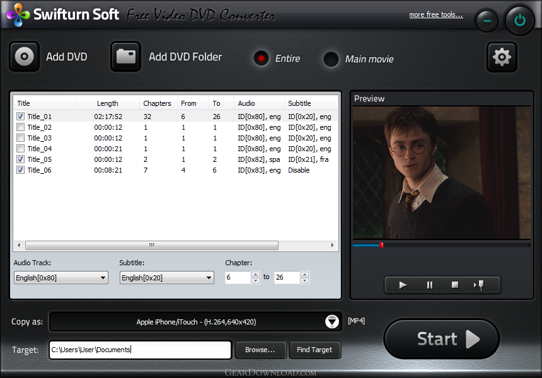542x378 pixels.
Task: Expand the Subtitle dropdown
Action: pyautogui.click(x=167, y=278)
